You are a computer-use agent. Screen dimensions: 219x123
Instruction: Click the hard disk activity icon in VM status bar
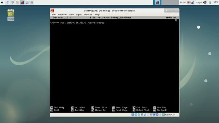(x=132, y=114)
